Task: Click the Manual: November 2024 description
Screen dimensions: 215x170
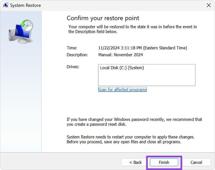Action: pyautogui.click(x=121, y=55)
